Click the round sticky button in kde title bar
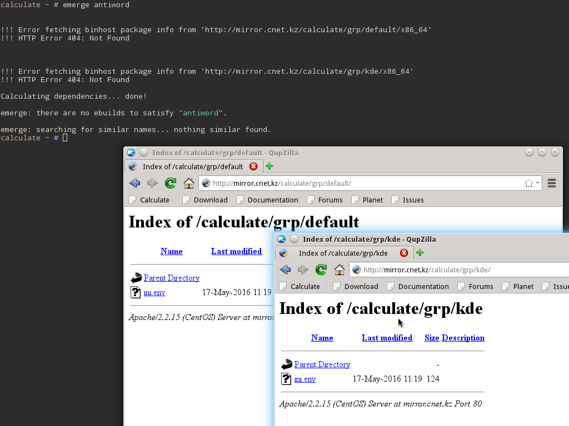The height and width of the screenshot is (426, 569). pos(295,239)
